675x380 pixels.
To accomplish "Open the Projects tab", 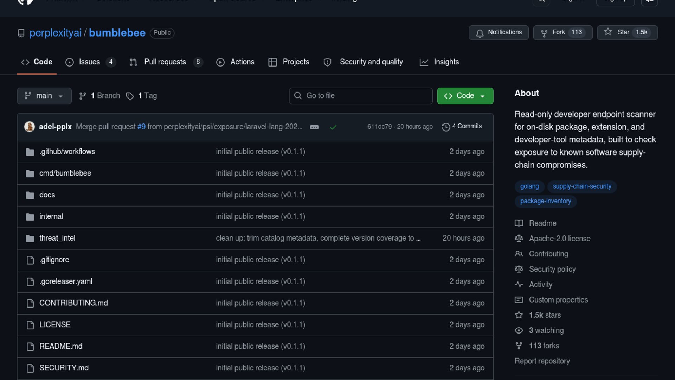I will click(x=289, y=62).
